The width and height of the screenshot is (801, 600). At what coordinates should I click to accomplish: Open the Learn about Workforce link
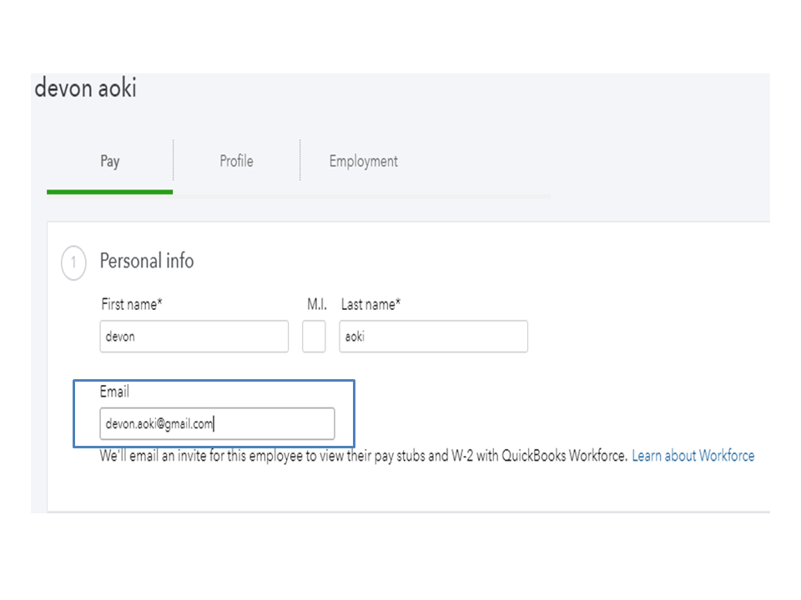(x=693, y=456)
